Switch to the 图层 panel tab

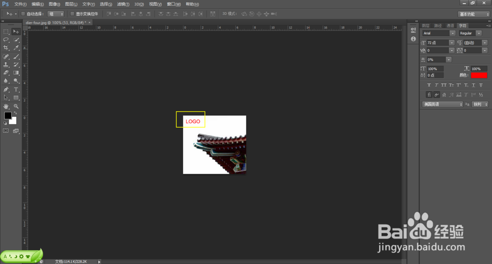(x=426, y=26)
